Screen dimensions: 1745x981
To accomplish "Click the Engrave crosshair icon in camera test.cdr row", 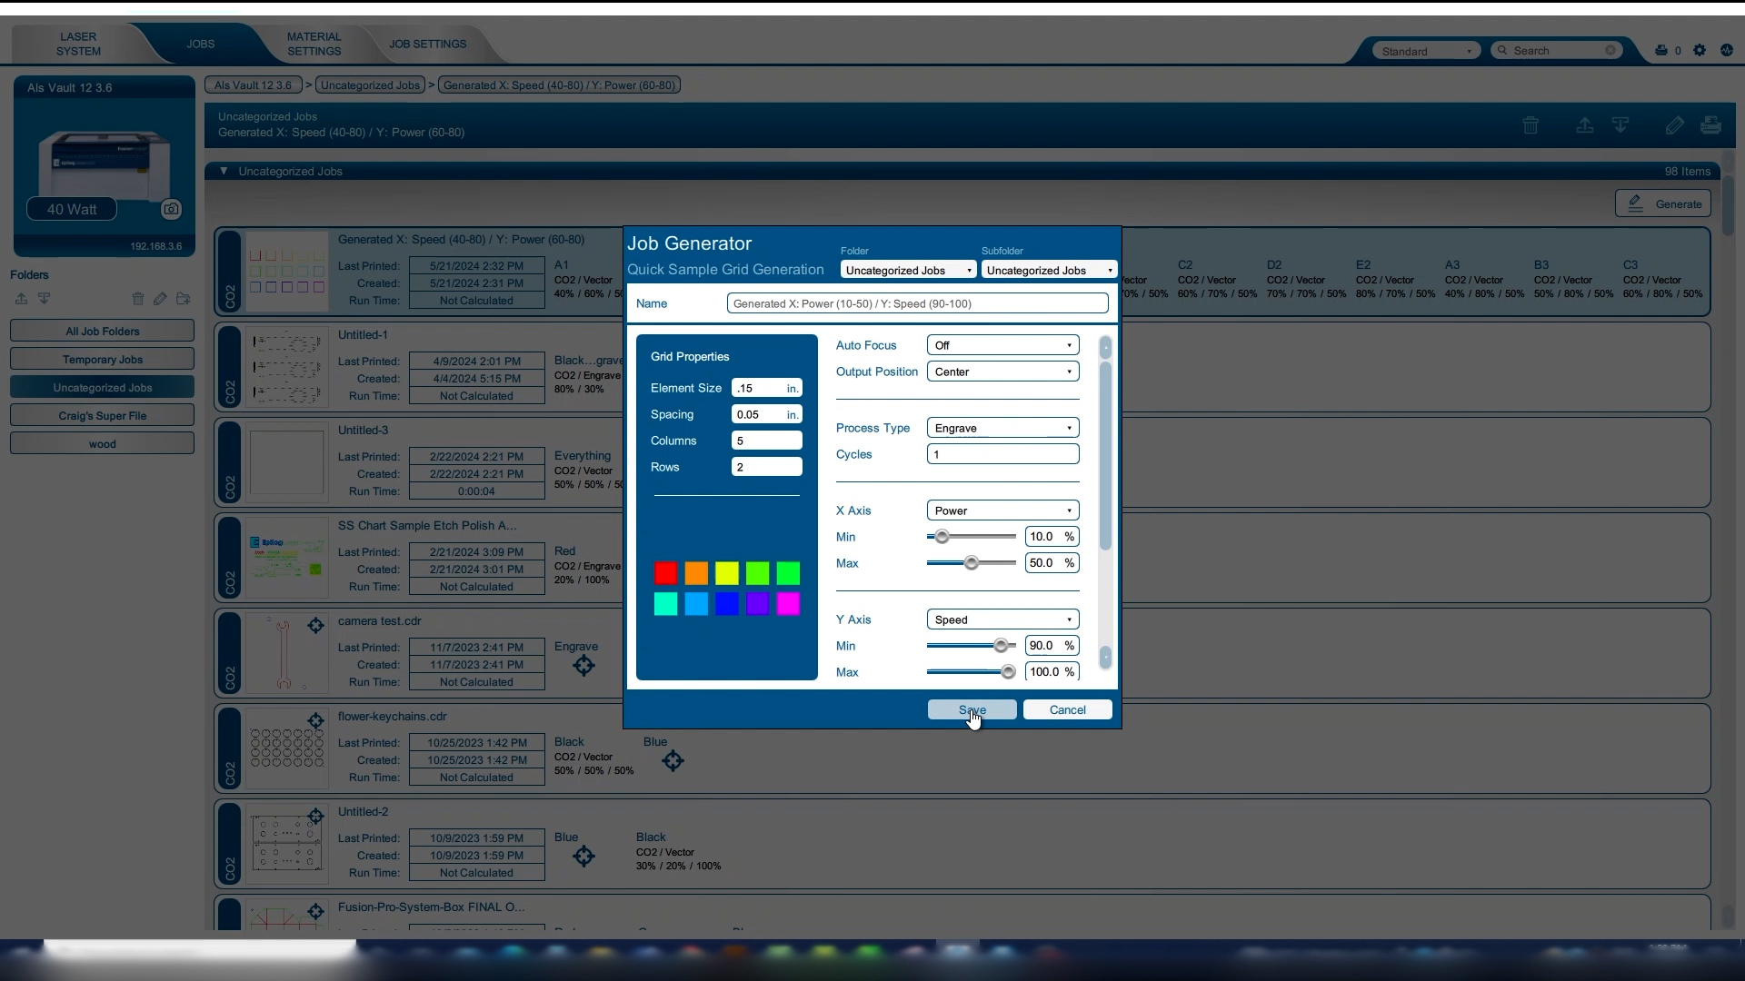I will [x=583, y=666].
